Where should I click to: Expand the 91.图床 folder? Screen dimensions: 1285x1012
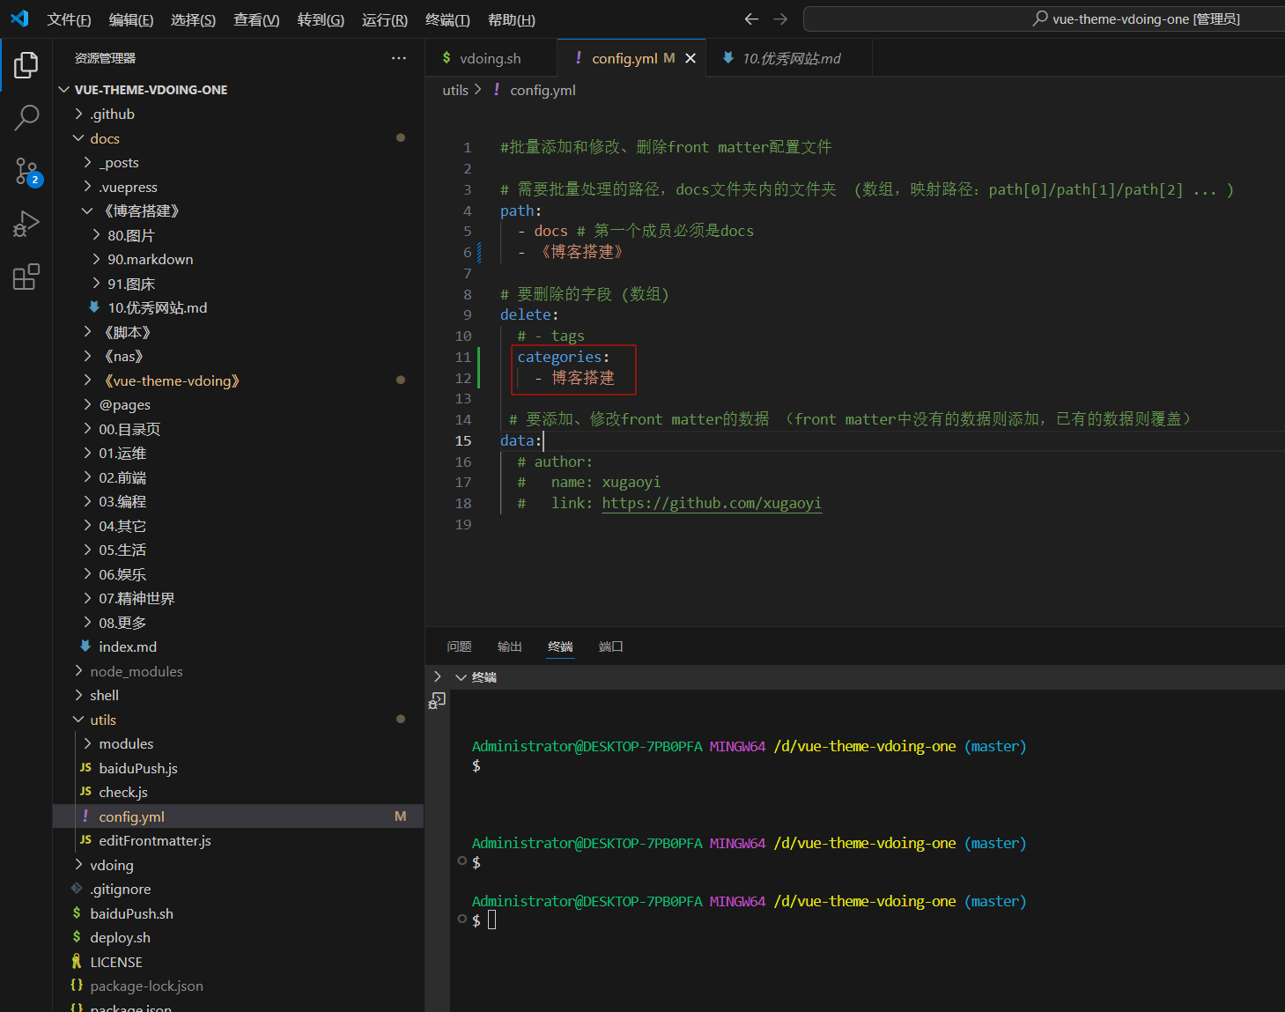[238, 284]
